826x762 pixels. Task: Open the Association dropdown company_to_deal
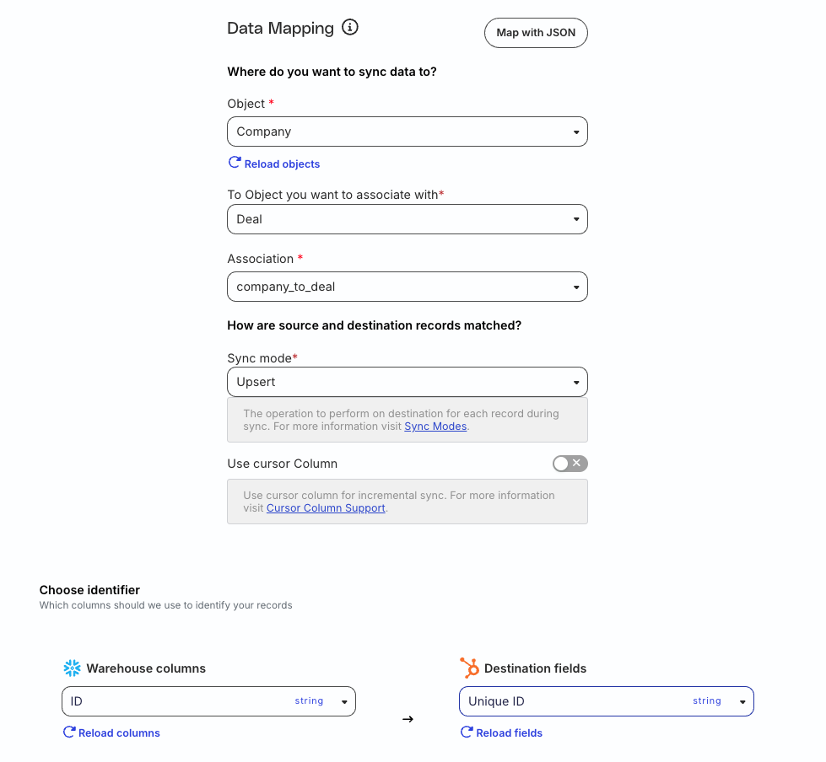[408, 287]
